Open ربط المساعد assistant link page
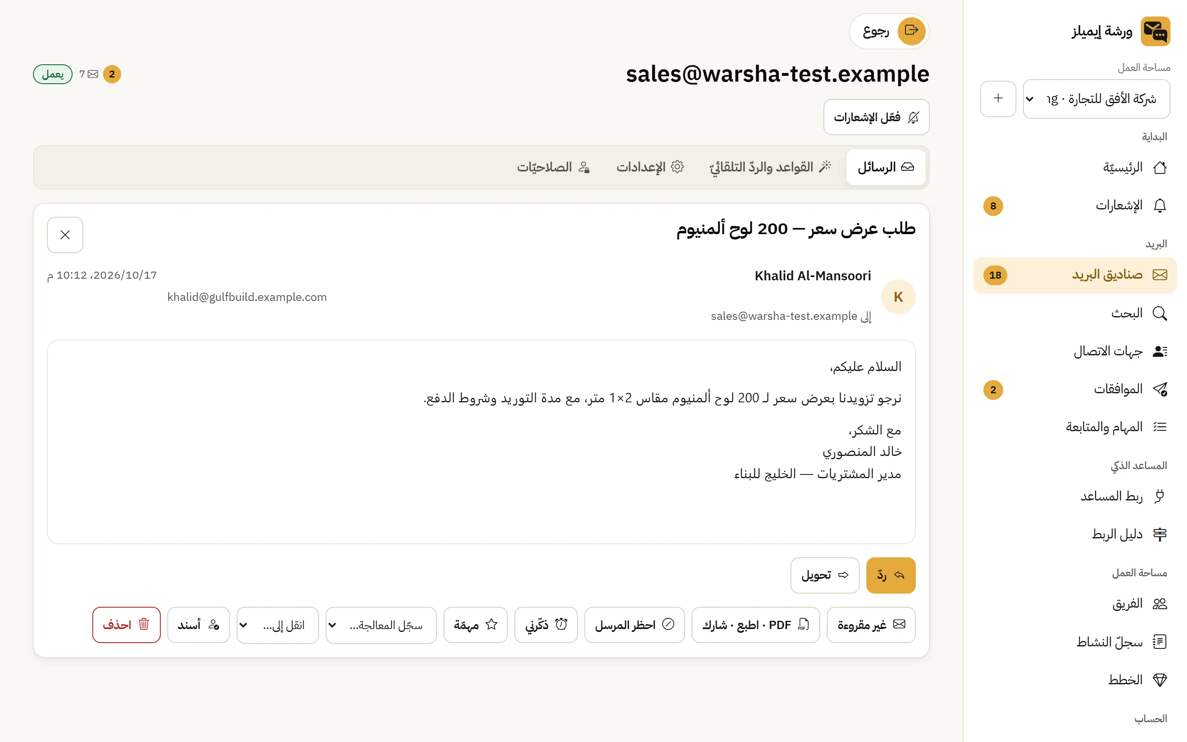Screen dimensions: 1187x742 pos(1074,496)
